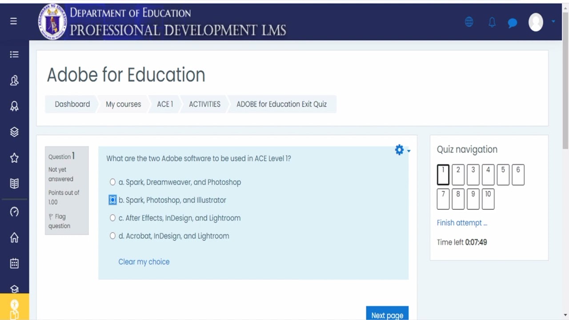Image resolution: width=569 pixels, height=320 pixels.
Task: Click the dashboard gauge icon in sidebar
Action: tap(14, 212)
